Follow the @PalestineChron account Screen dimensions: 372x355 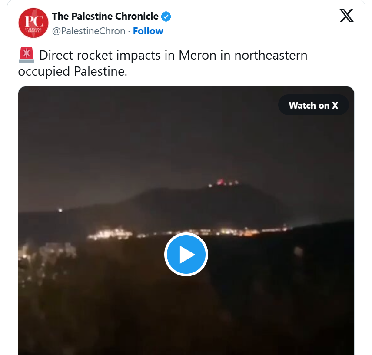tap(148, 31)
